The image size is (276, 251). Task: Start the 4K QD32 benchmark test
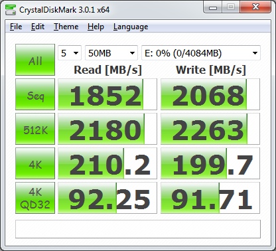35,198
